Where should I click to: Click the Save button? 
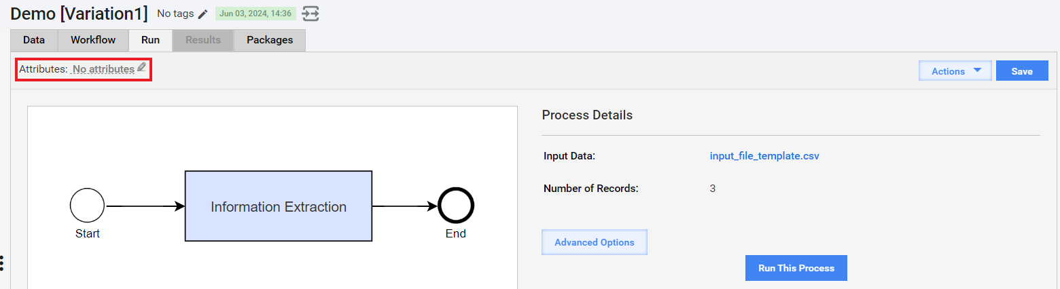(1022, 71)
